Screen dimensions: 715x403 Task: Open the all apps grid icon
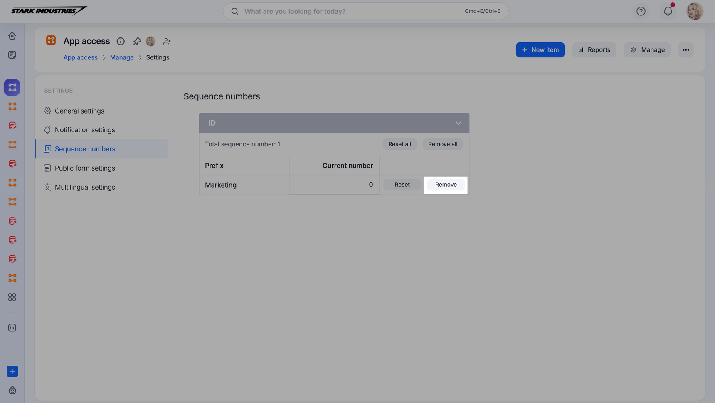click(12, 297)
